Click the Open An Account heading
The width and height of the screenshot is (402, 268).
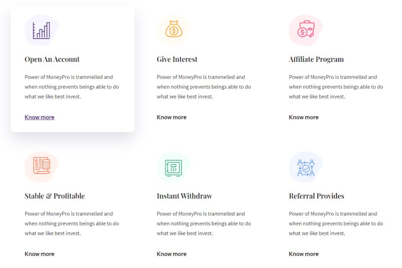(x=52, y=60)
